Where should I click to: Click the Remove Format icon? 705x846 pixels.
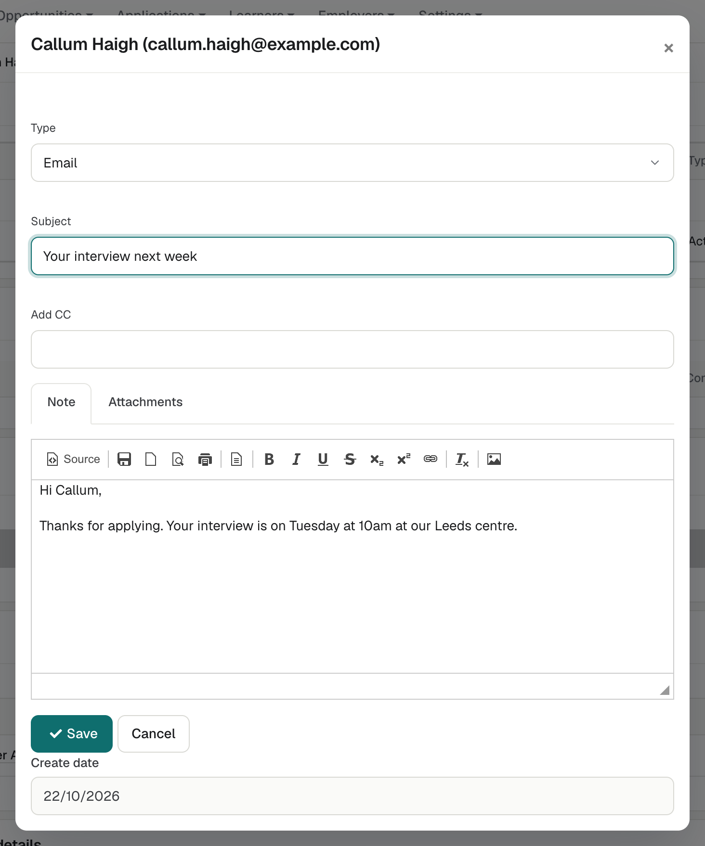[462, 459]
